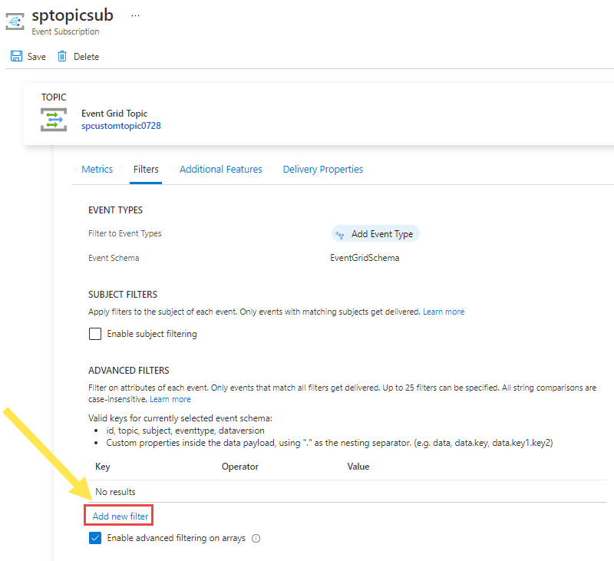The width and height of the screenshot is (614, 561).
Task: Enable subject filtering checkbox
Action: point(95,333)
